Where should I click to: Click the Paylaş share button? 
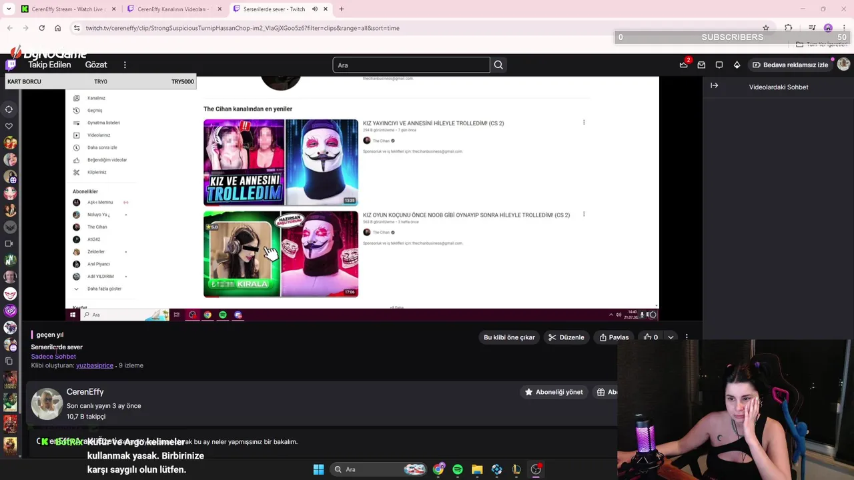coord(614,337)
